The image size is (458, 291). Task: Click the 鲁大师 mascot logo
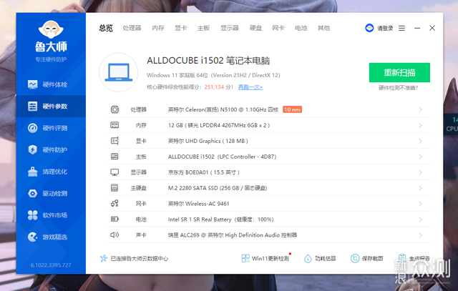[51, 29]
